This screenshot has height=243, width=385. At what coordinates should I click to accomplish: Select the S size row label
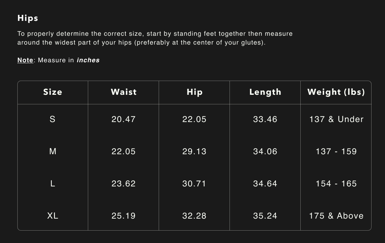[52, 119]
